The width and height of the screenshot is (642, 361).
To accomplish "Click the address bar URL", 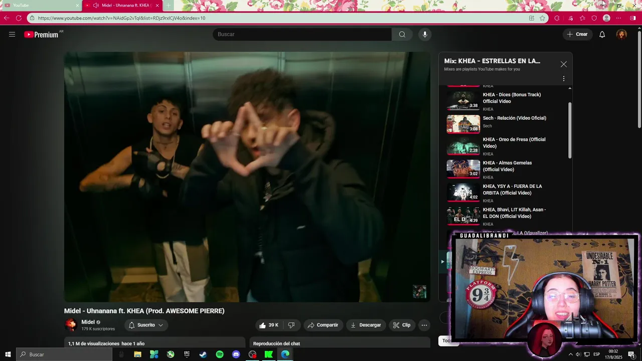I will pyautogui.click(x=121, y=18).
